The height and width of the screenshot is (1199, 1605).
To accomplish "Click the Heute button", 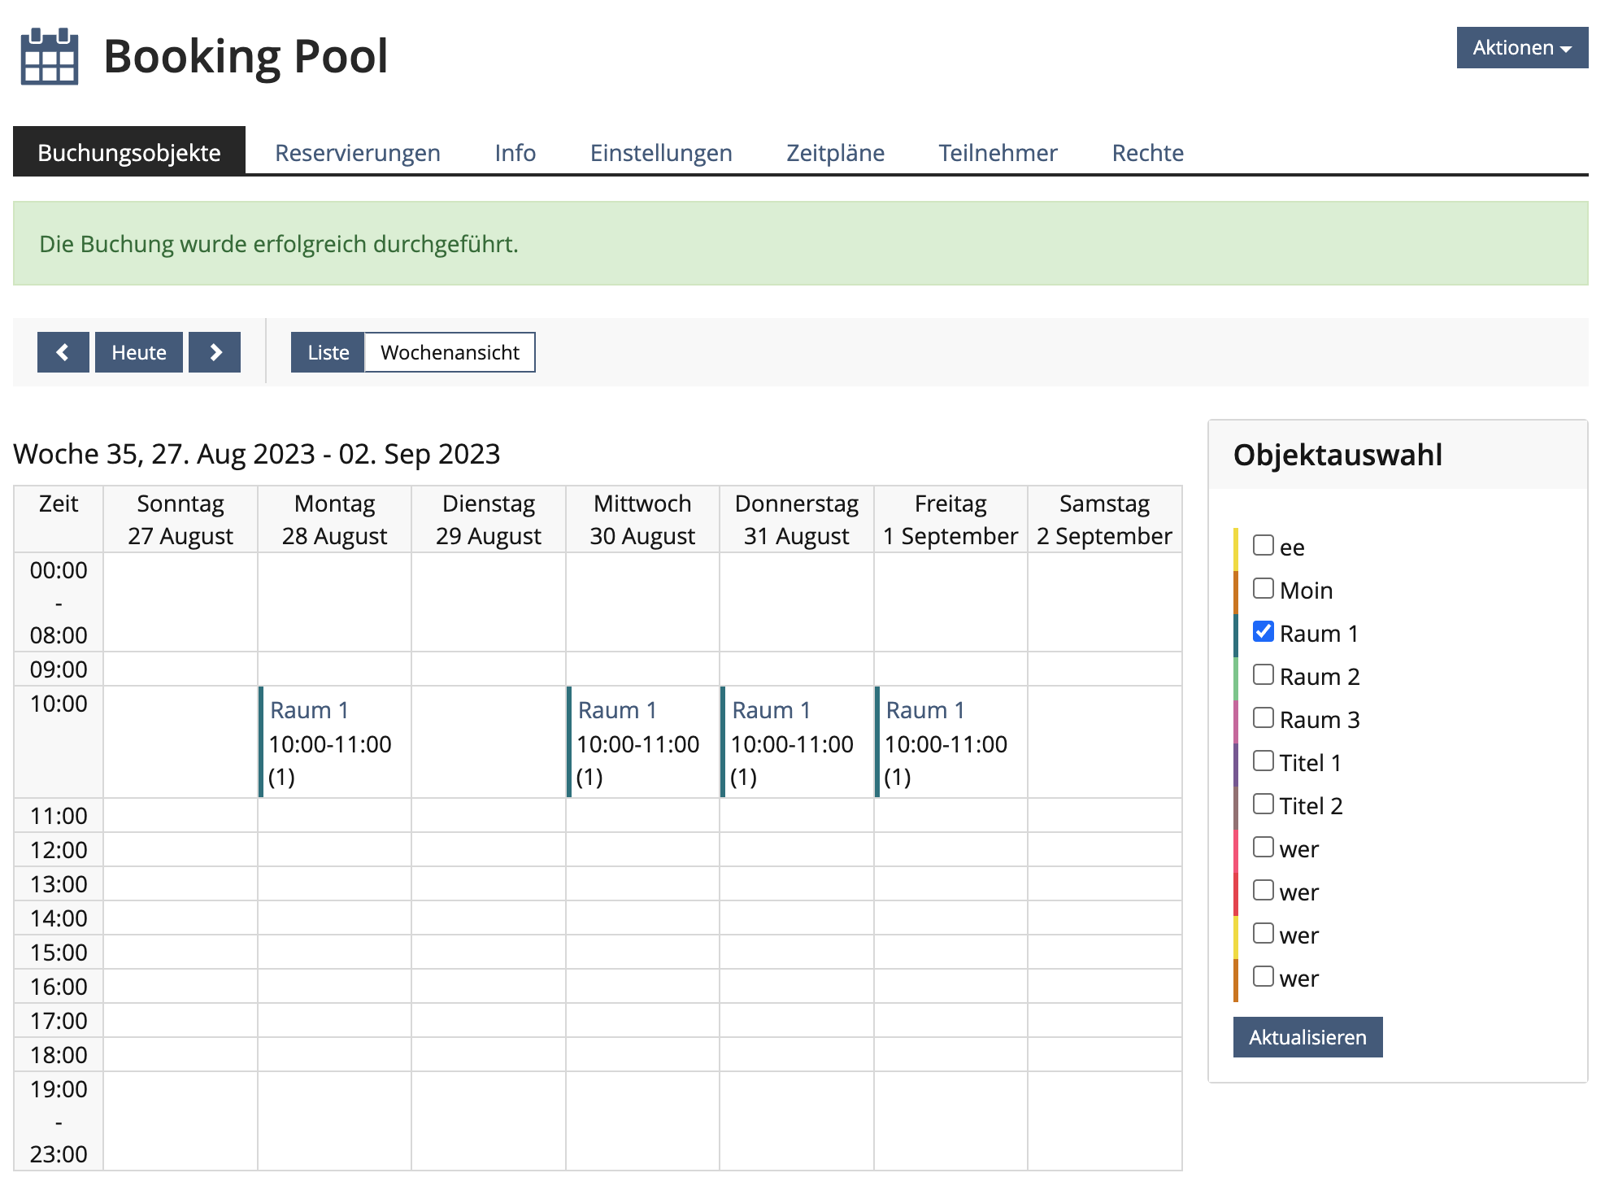I will click(x=138, y=352).
